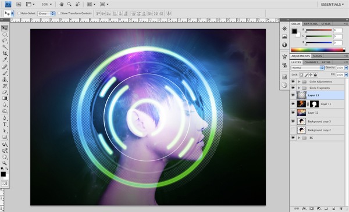
Task: Click the foreground color swatch in Color panel
Action: [x=294, y=31]
